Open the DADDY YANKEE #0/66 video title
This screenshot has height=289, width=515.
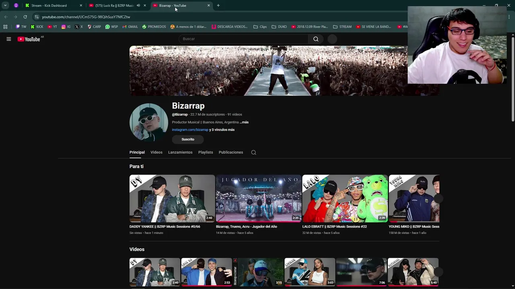[x=165, y=226]
